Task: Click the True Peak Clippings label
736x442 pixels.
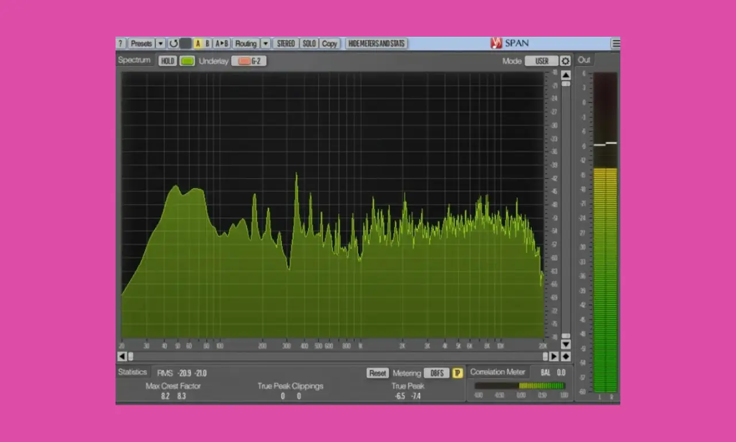Action: tap(290, 386)
